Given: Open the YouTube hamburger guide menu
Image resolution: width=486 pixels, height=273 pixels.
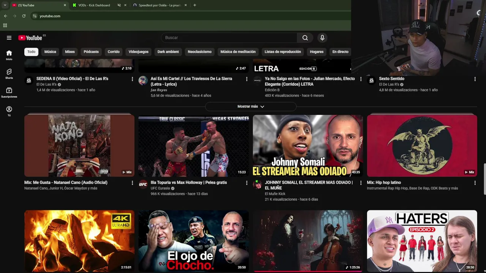Looking at the screenshot, I should pos(9,38).
